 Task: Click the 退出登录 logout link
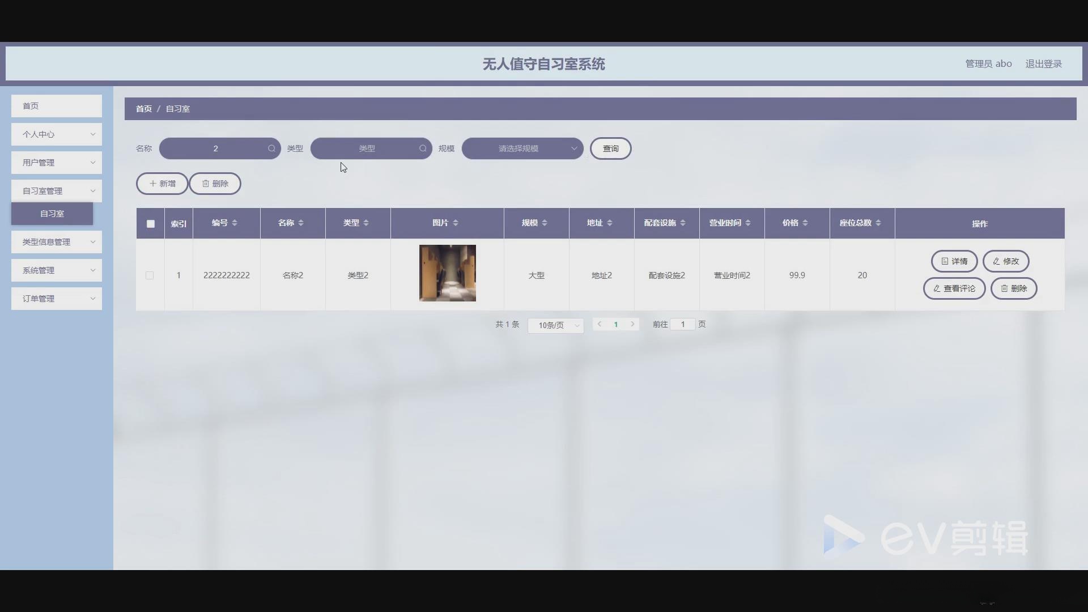click(1043, 64)
